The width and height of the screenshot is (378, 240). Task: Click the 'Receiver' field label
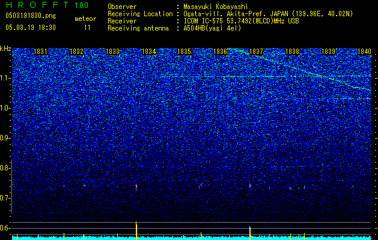tap(122, 21)
